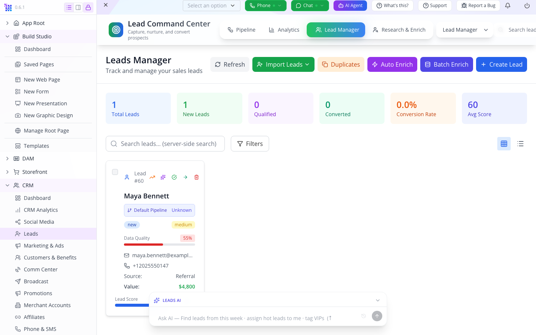Open the Research & Enrich tab

pos(399,30)
